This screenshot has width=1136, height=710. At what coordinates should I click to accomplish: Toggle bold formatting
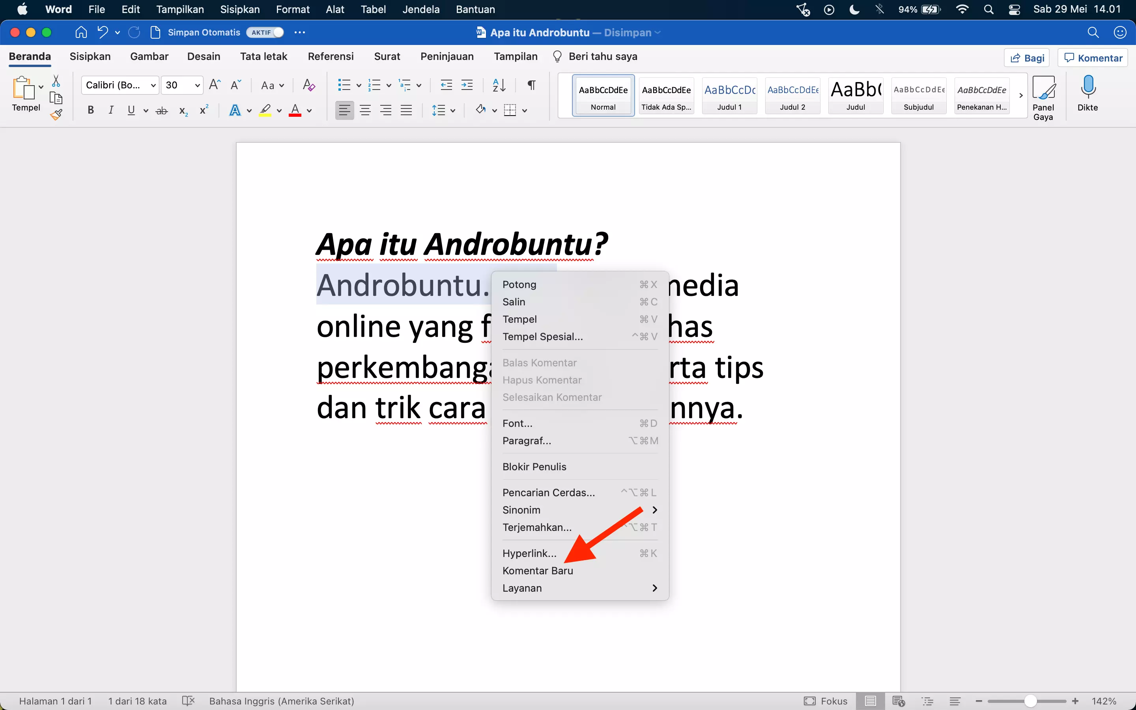(x=91, y=111)
